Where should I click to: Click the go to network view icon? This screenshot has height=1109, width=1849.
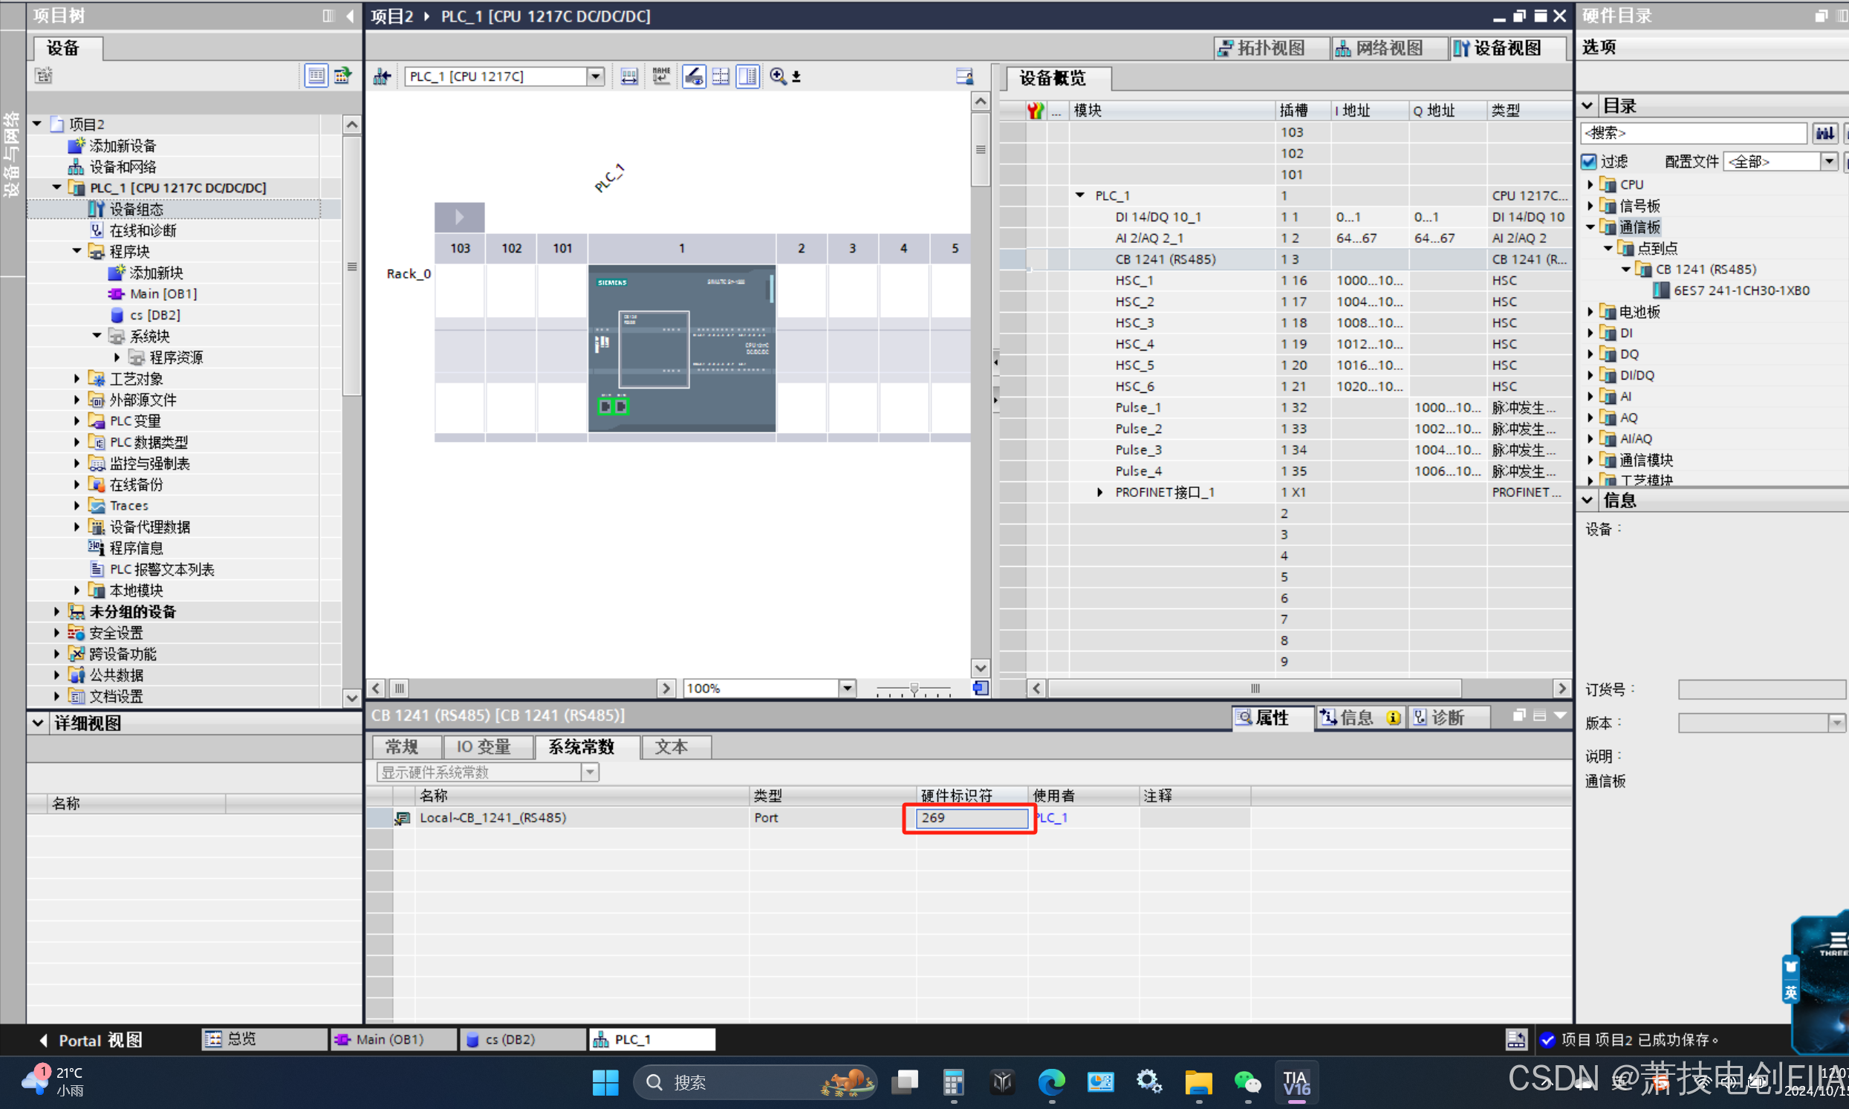[382, 77]
